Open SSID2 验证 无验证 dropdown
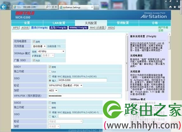This screenshot has height=132, width=182. 65,121
